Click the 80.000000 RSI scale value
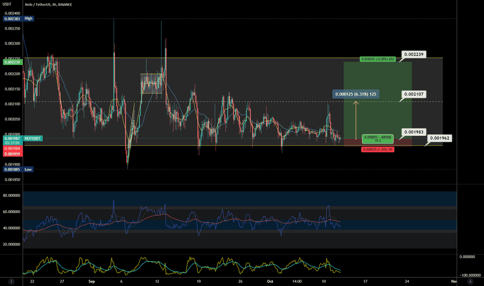 12,196
